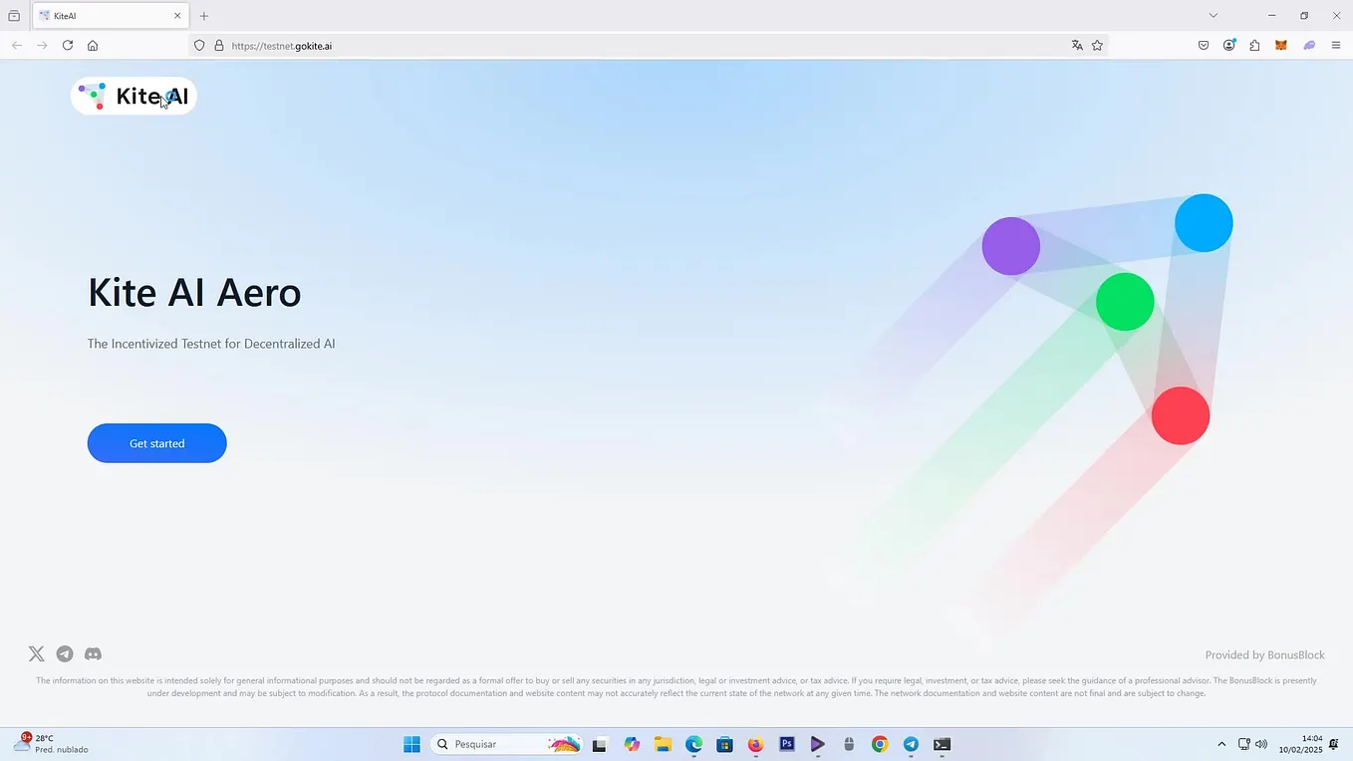Open the X (Twitter) social link
The image size is (1353, 761).
click(36, 654)
